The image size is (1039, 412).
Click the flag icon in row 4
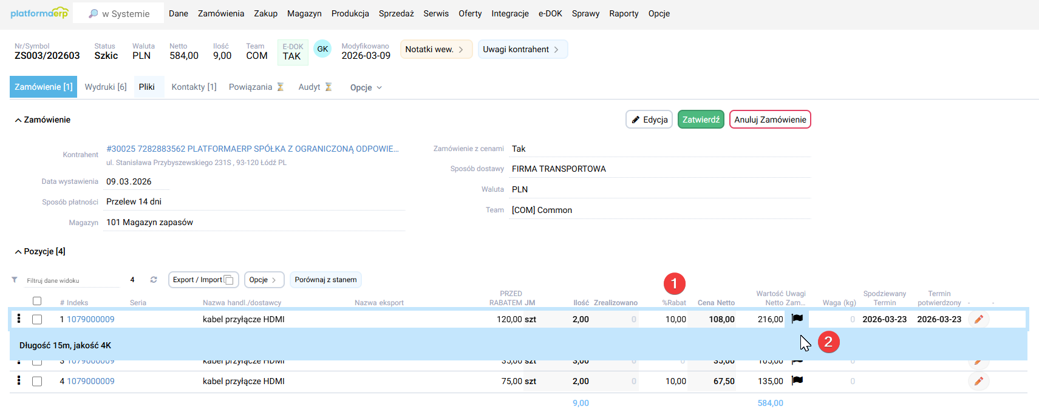click(797, 380)
